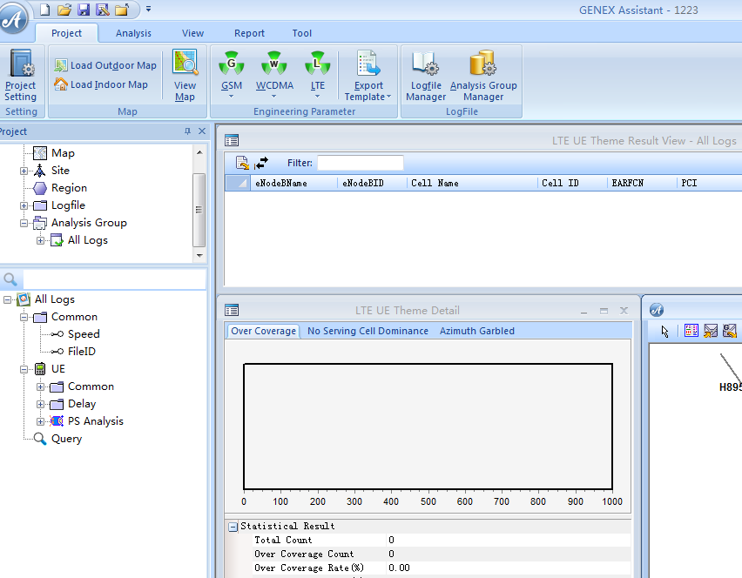The width and height of the screenshot is (742, 578).
Task: Select the Speed indicator item
Action: [x=84, y=334]
